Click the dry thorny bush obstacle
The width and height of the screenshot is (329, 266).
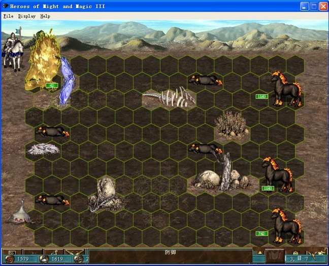(x=232, y=125)
